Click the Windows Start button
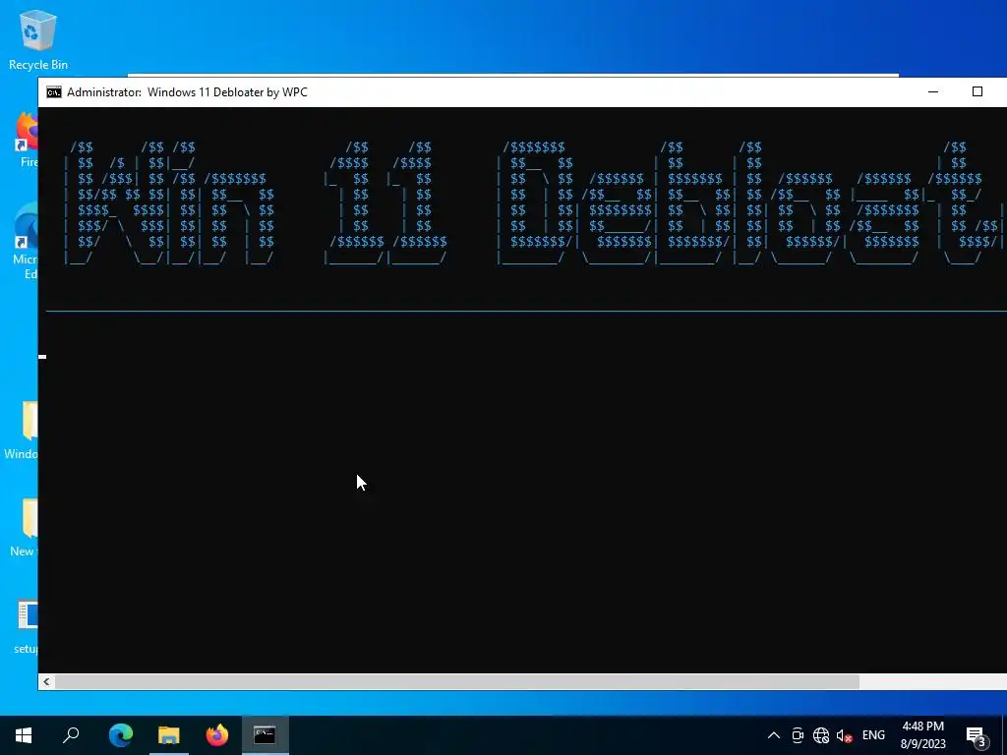The image size is (1007, 755). [24, 735]
